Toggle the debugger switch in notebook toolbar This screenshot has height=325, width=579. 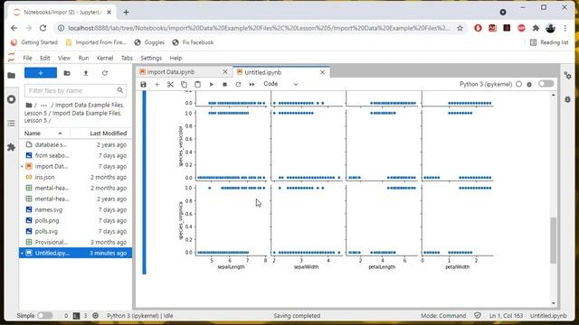pos(546,84)
